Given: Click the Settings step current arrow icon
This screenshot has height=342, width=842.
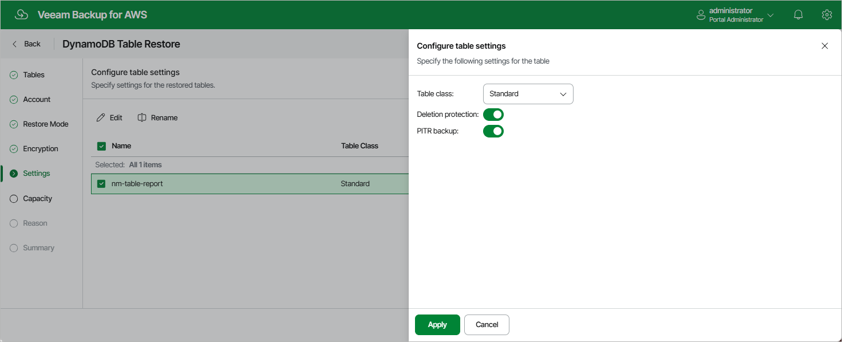Looking at the screenshot, I should (14, 174).
